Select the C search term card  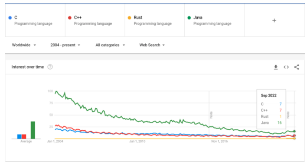[35, 20]
